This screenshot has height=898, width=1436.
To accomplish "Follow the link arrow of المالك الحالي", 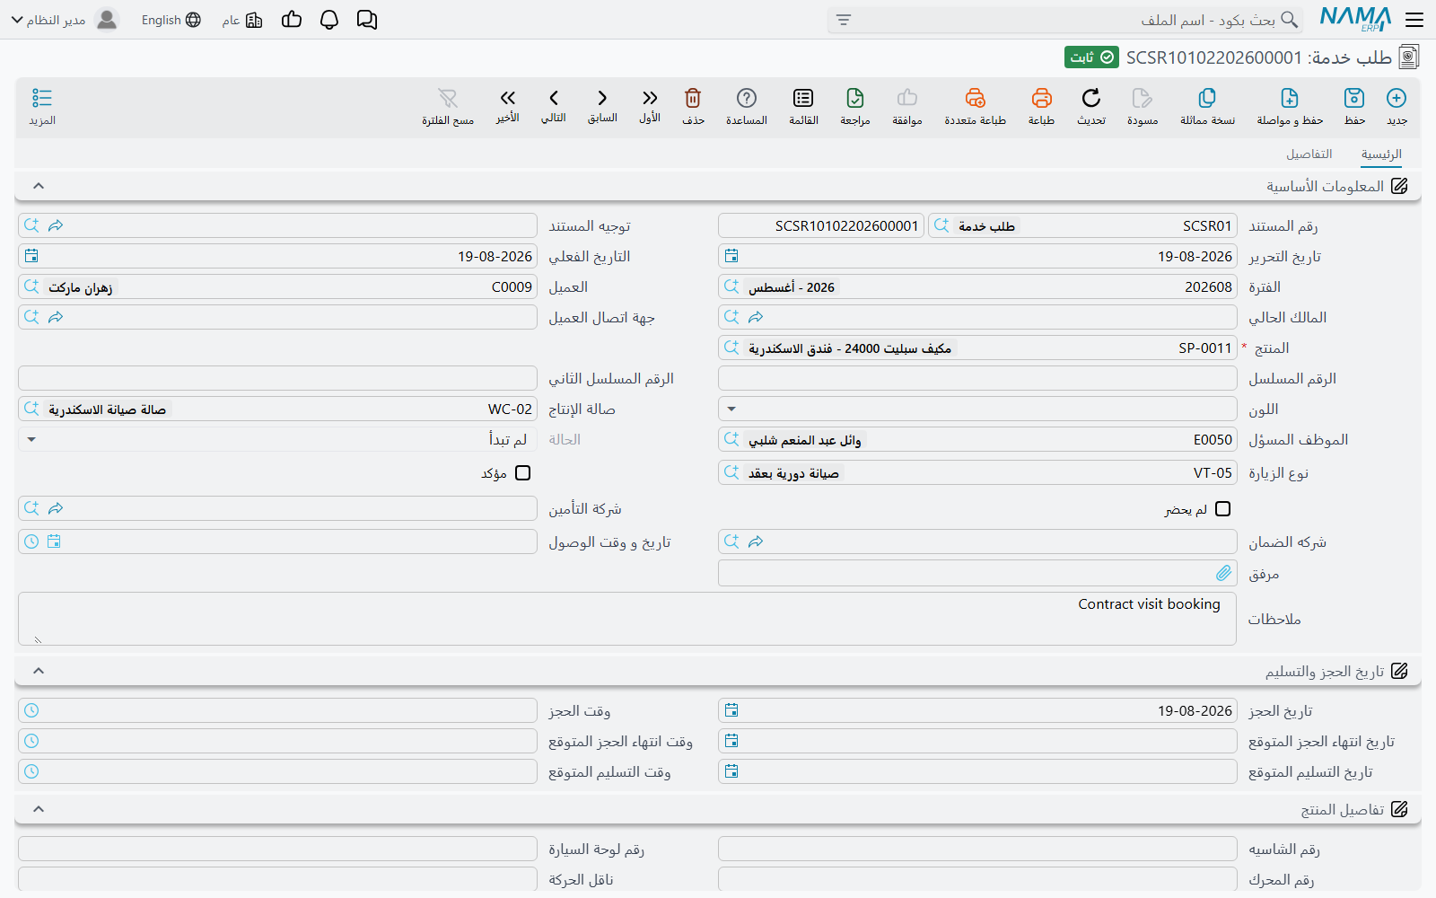I will click(x=756, y=318).
